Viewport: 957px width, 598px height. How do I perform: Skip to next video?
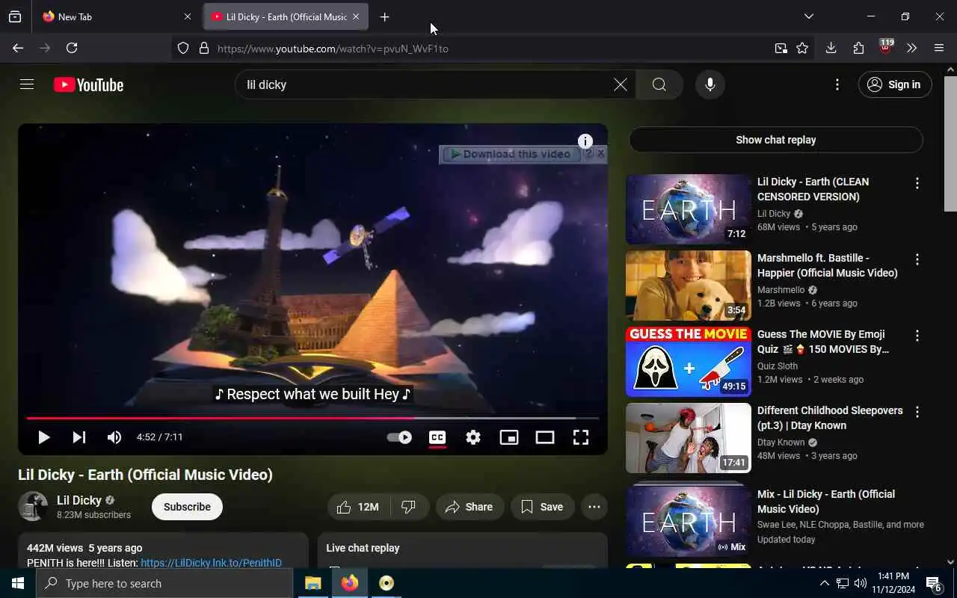[79, 437]
